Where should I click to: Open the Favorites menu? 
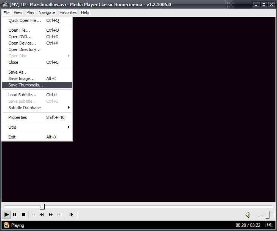coord(68,12)
